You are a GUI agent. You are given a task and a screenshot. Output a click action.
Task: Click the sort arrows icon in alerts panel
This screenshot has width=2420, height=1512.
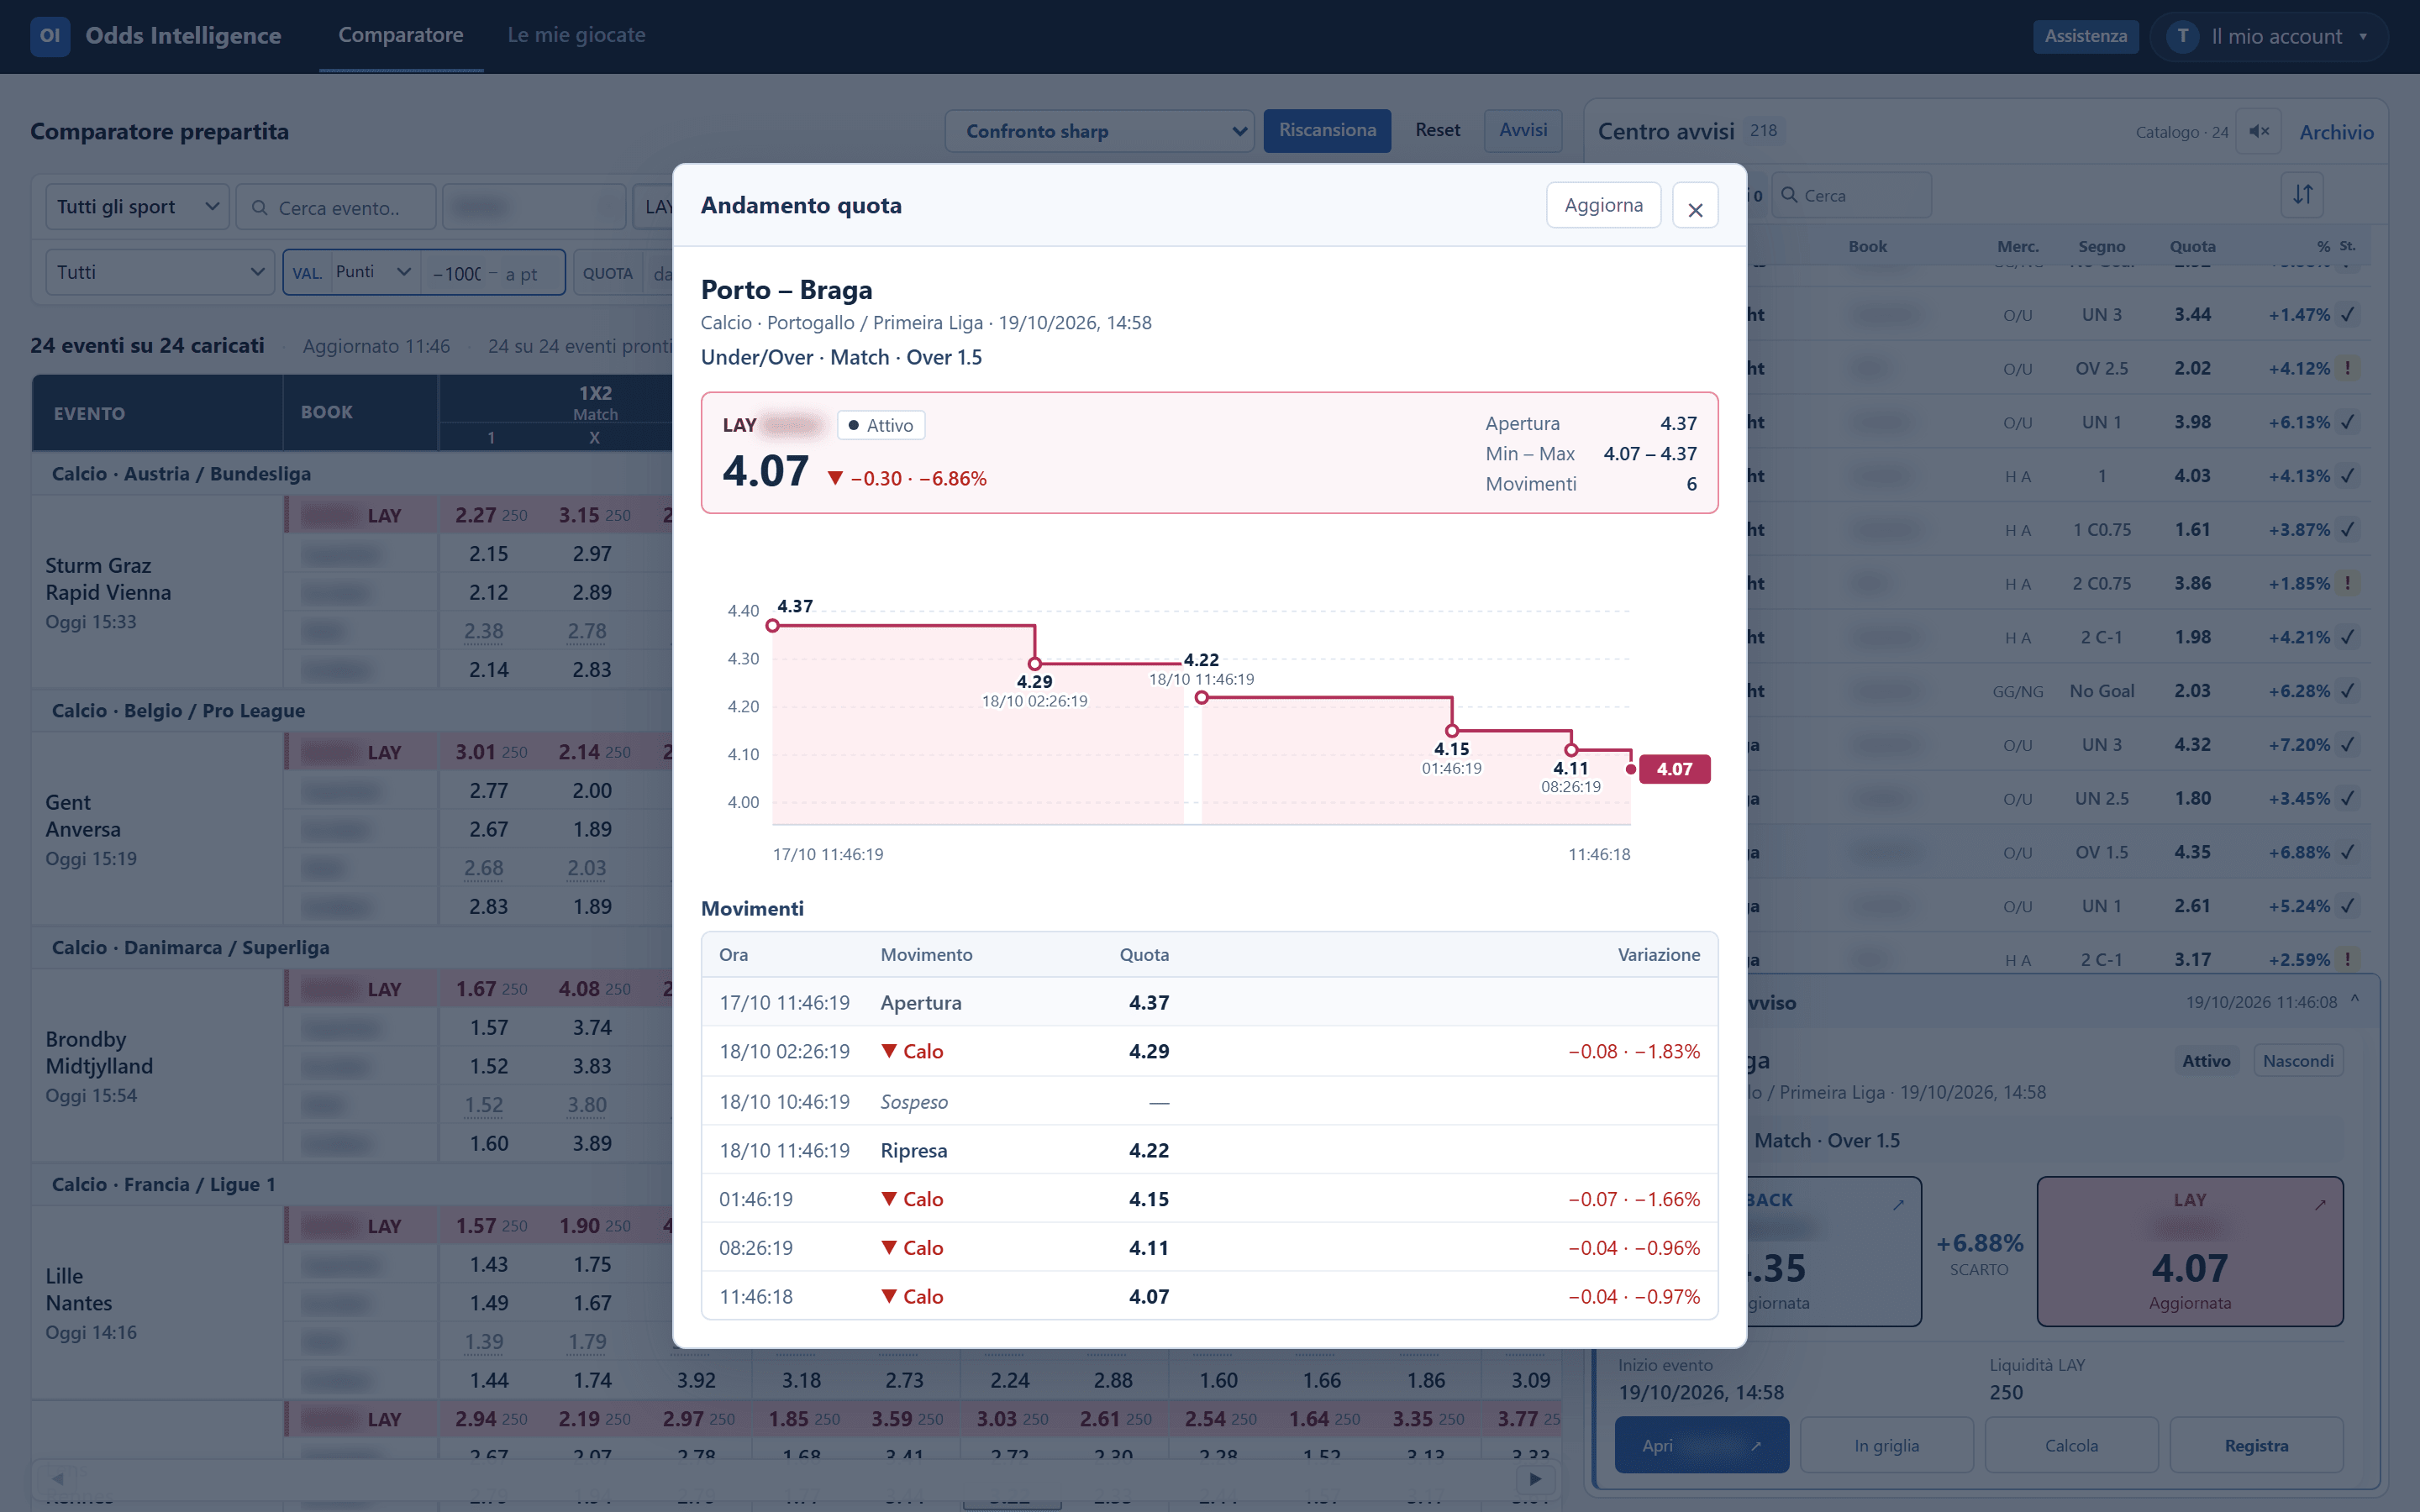coord(2303,194)
